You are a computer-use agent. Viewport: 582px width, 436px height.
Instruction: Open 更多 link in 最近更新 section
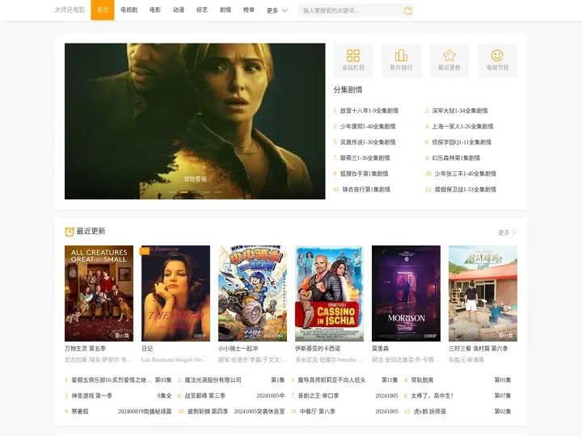(x=507, y=233)
